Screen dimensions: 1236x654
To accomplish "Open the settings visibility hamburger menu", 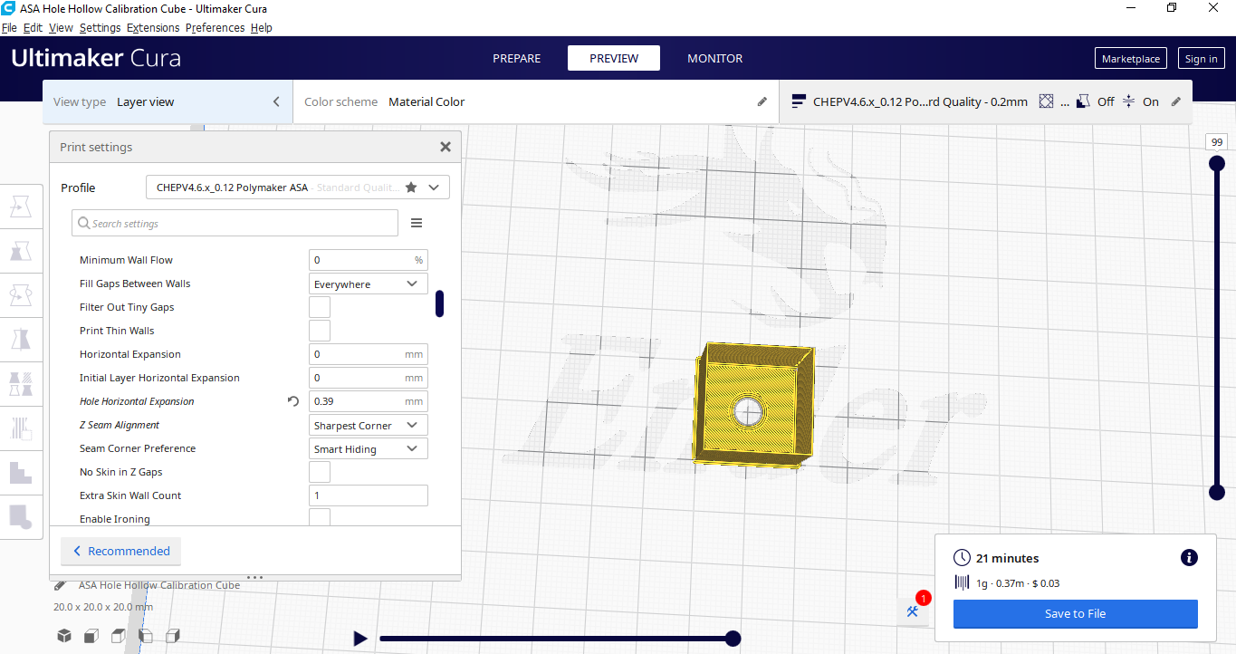I will pos(417,223).
